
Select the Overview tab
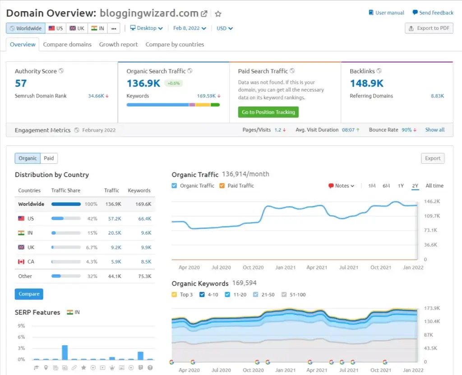click(x=23, y=45)
